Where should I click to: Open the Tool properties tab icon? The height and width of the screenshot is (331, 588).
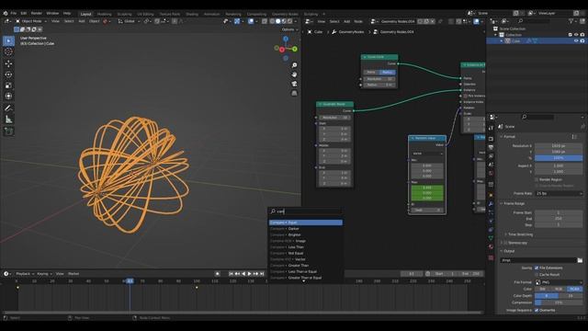pyautogui.click(x=491, y=128)
